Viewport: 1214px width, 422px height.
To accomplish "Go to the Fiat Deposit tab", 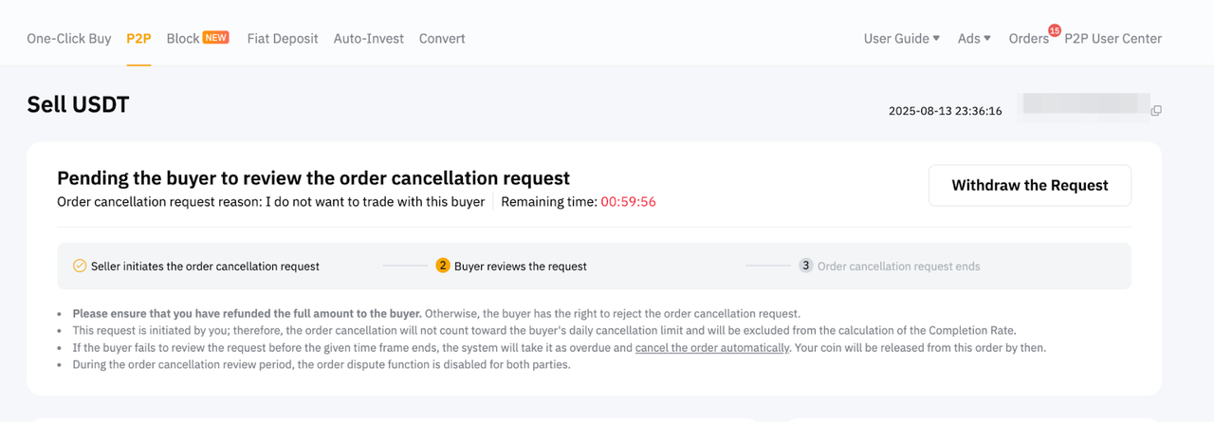I will coord(281,39).
